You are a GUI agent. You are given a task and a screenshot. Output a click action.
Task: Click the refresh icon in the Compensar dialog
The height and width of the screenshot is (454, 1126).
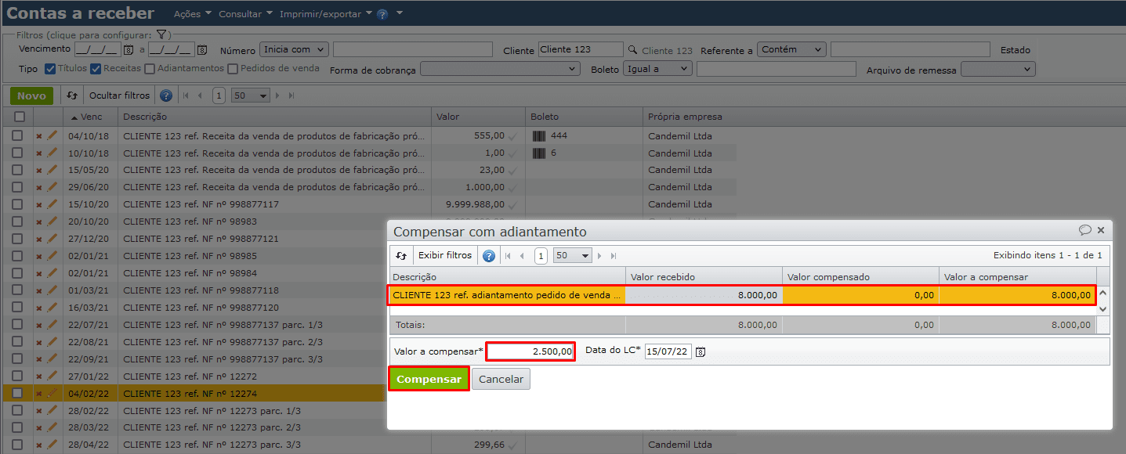point(401,256)
